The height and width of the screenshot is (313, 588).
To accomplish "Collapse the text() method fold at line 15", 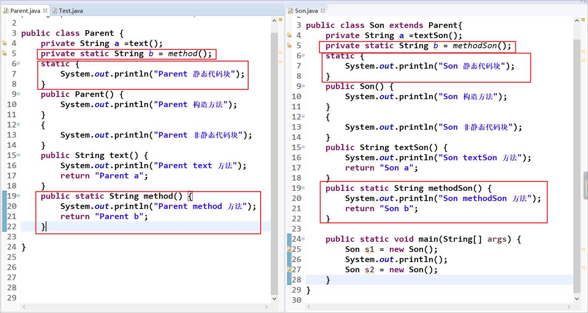I will [x=18, y=155].
